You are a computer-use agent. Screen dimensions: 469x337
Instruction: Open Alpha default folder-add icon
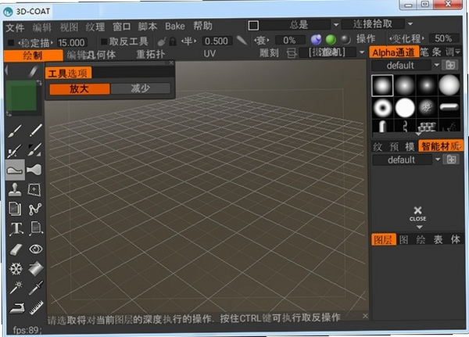(450, 65)
